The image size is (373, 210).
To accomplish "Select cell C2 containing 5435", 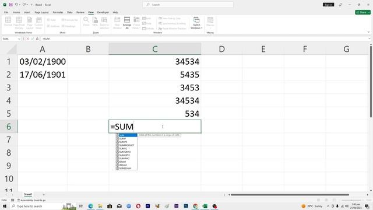I will click(155, 75).
